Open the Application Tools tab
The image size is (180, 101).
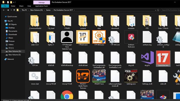pos(42,6)
